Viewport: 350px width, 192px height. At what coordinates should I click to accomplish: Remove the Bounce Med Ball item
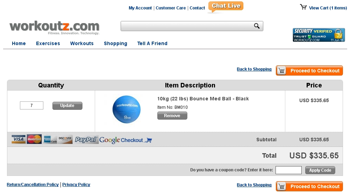click(x=172, y=116)
